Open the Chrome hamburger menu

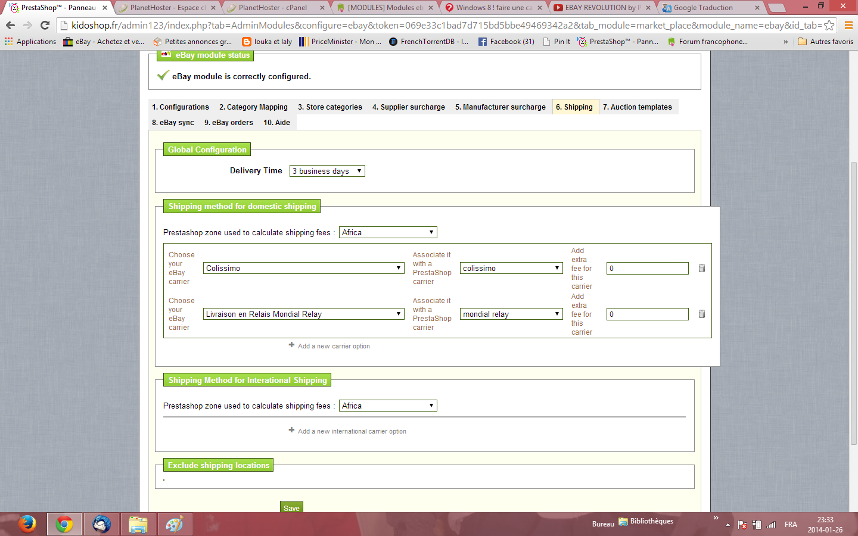(848, 26)
